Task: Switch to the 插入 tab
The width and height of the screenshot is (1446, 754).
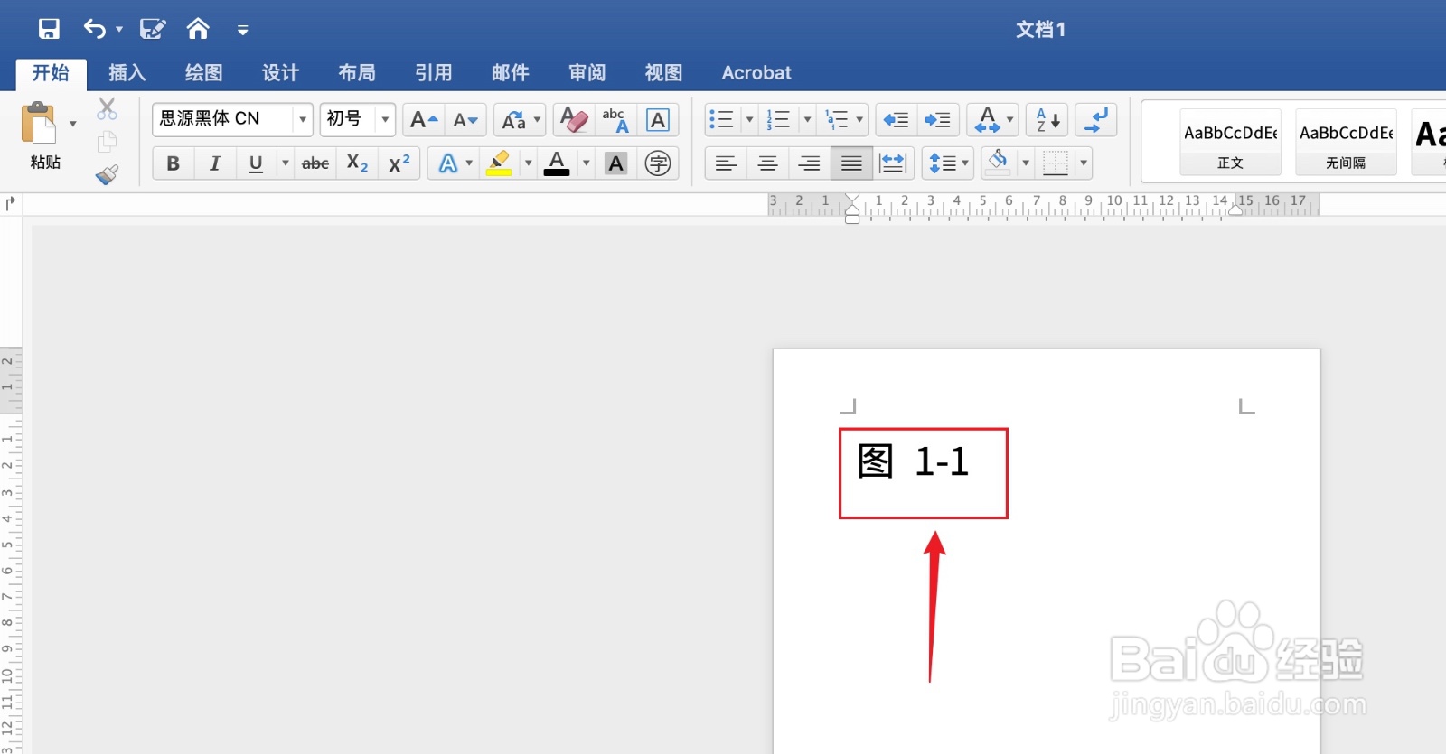Action: click(127, 72)
